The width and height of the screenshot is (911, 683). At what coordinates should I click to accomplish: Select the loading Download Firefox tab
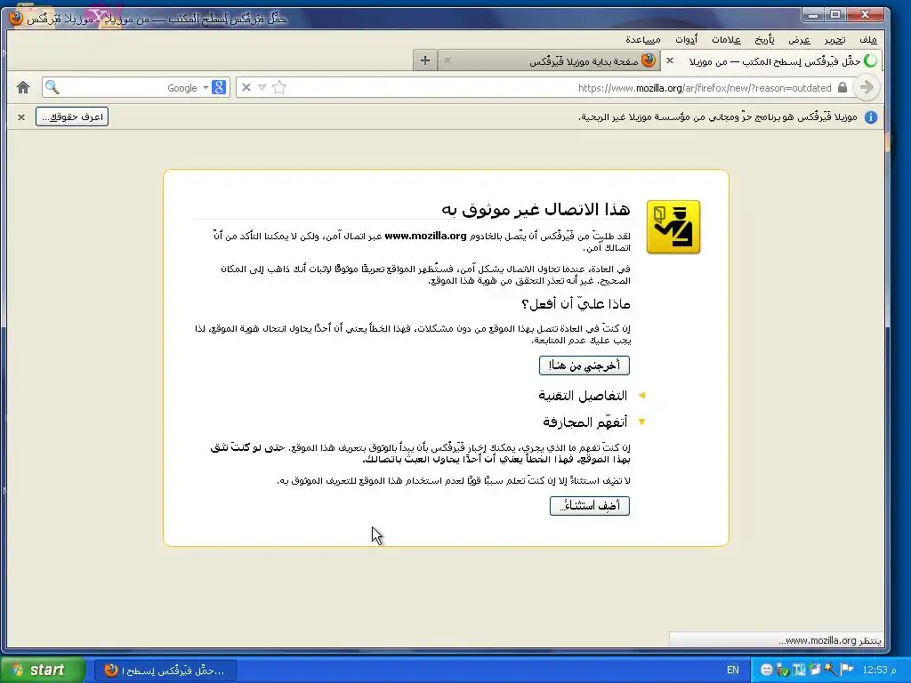(773, 60)
